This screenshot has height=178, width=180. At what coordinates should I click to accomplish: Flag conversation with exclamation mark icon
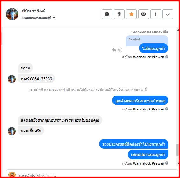tap(156, 14)
